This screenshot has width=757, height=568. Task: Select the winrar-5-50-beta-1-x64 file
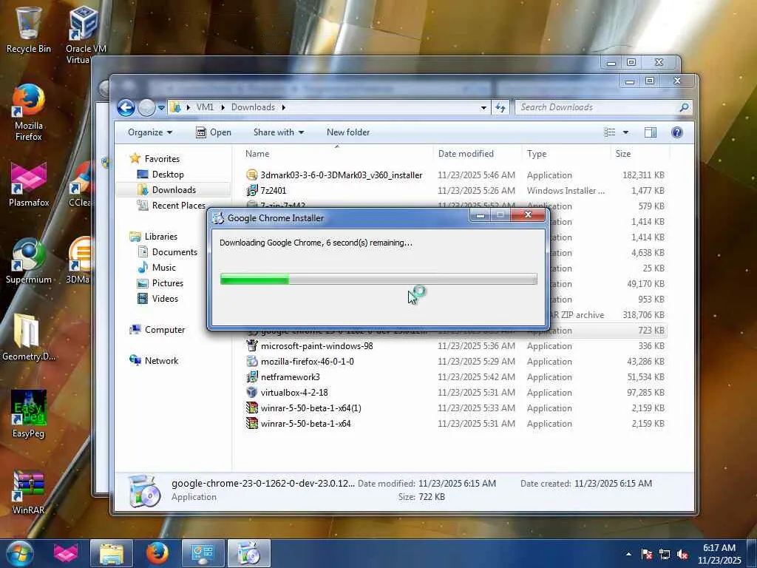(455, 423)
